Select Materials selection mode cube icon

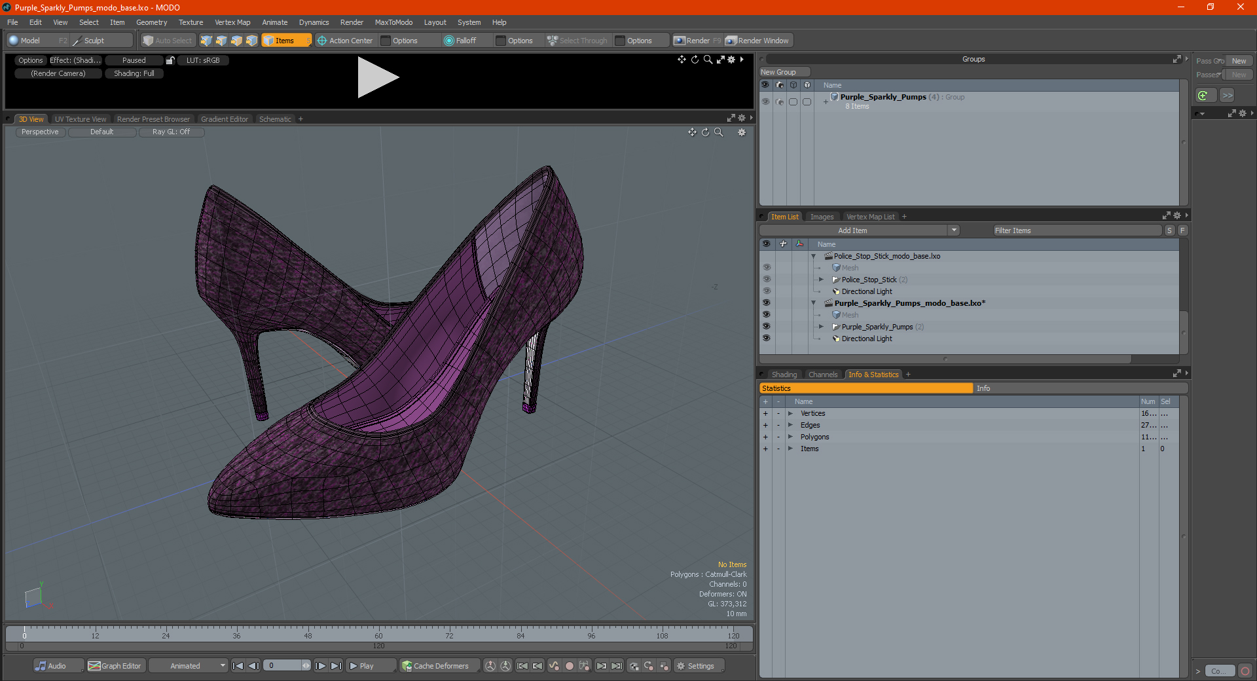coord(251,41)
